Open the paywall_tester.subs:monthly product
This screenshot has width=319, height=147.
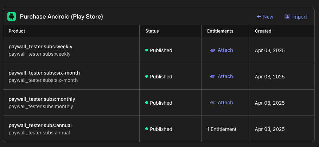[42, 99]
